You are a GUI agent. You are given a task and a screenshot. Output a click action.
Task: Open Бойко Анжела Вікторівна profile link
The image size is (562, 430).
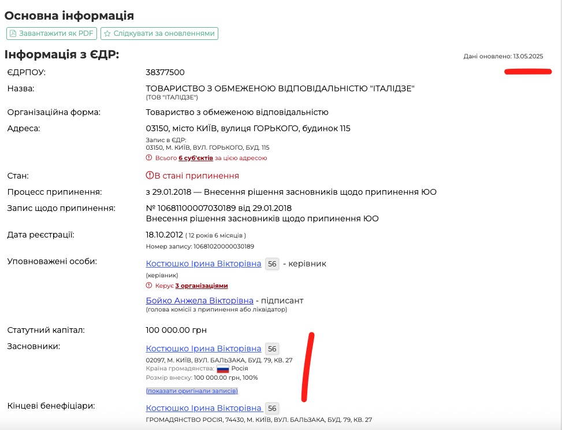click(199, 301)
